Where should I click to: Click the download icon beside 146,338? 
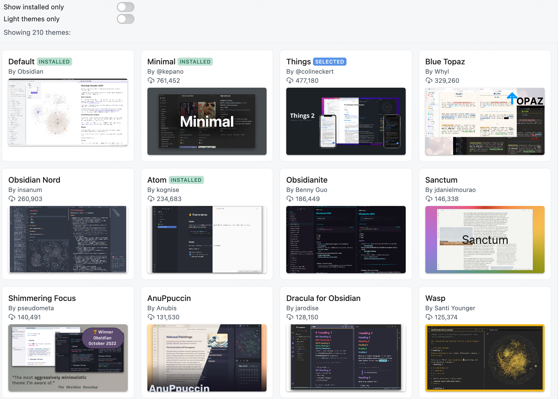tap(429, 199)
